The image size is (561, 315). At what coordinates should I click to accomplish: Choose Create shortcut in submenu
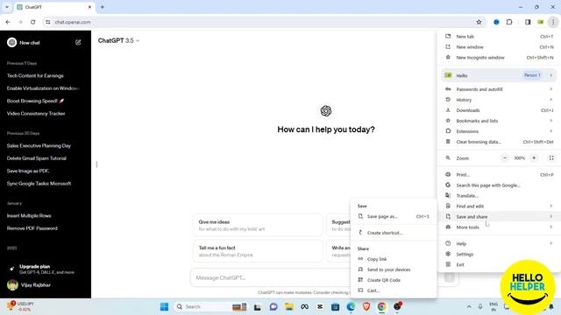click(x=394, y=233)
